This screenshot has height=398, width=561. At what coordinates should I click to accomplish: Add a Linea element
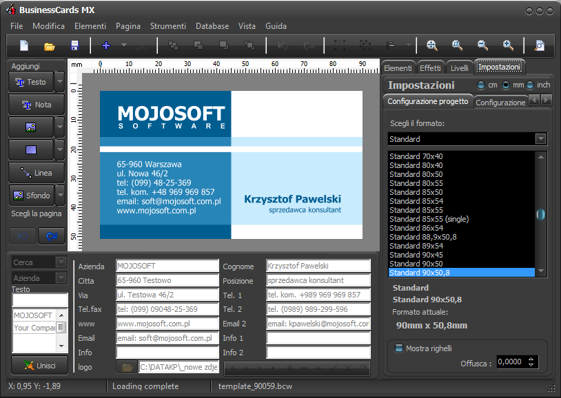(37, 173)
